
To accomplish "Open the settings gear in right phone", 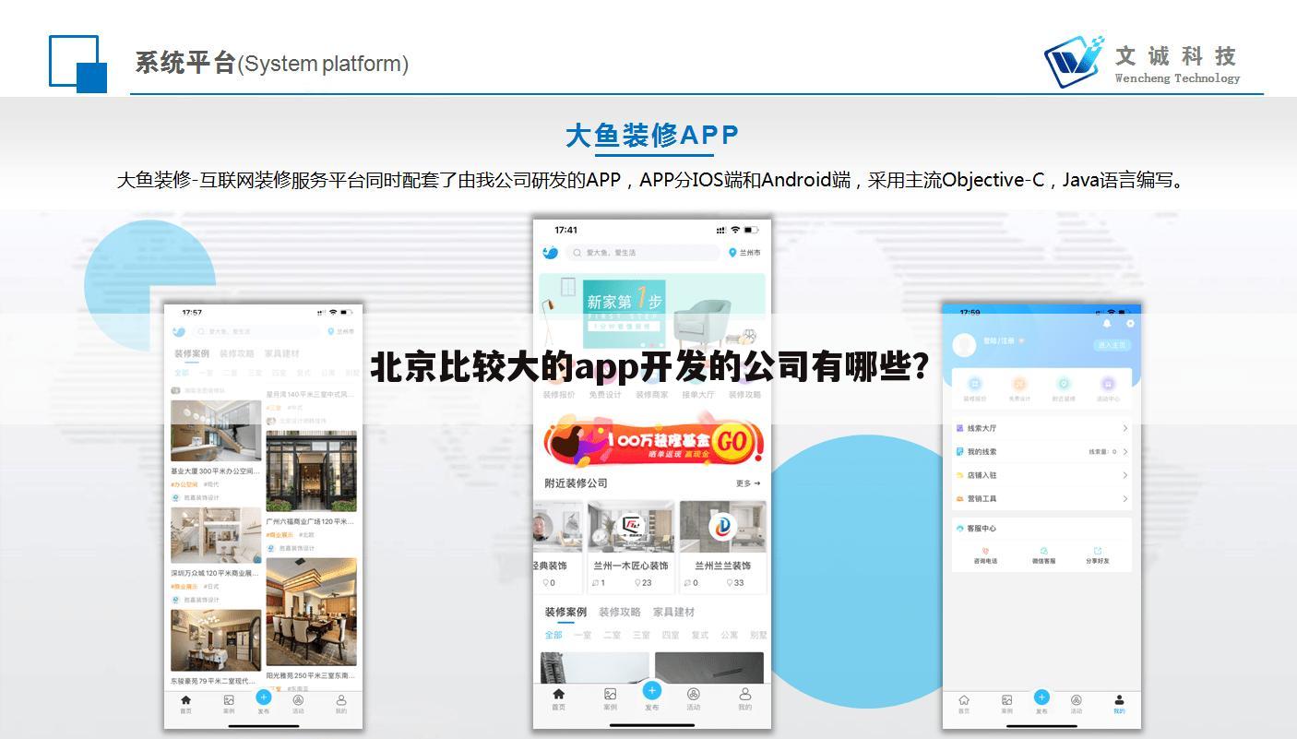I will (x=1130, y=324).
